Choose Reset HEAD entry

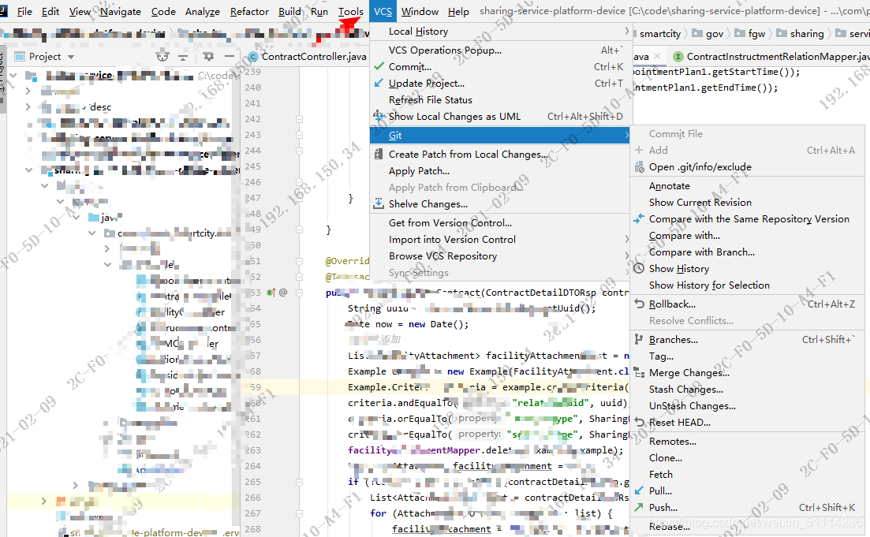click(749, 423)
